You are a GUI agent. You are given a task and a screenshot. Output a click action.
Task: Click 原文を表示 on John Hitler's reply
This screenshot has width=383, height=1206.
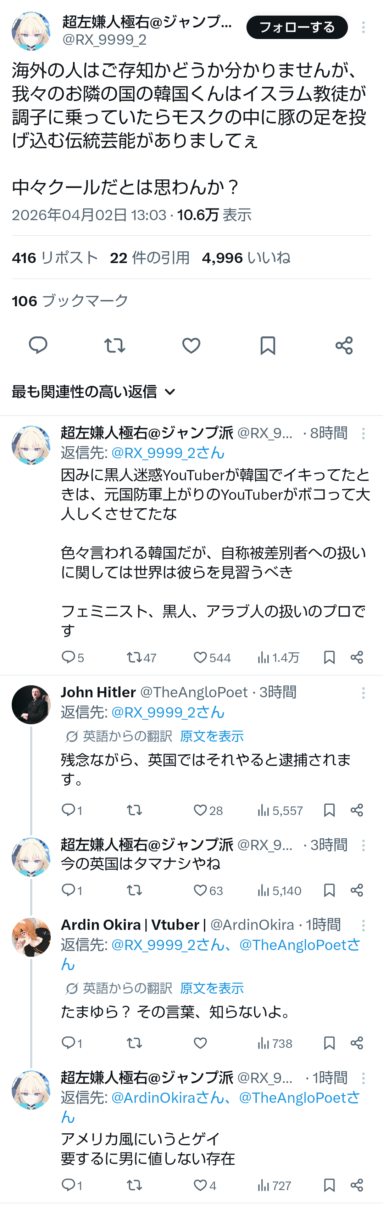point(212,736)
